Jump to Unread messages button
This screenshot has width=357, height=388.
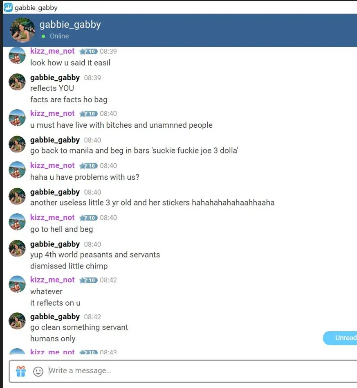pyautogui.click(x=340, y=338)
